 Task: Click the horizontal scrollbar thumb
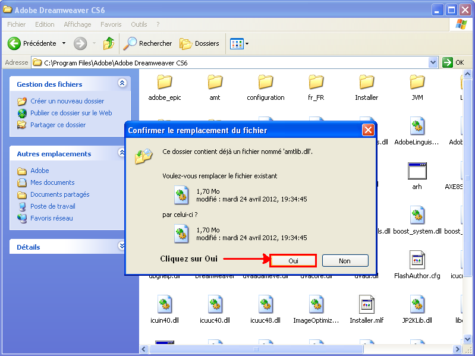[x=256, y=349]
